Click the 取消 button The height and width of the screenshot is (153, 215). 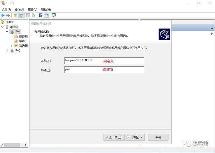click(158, 137)
